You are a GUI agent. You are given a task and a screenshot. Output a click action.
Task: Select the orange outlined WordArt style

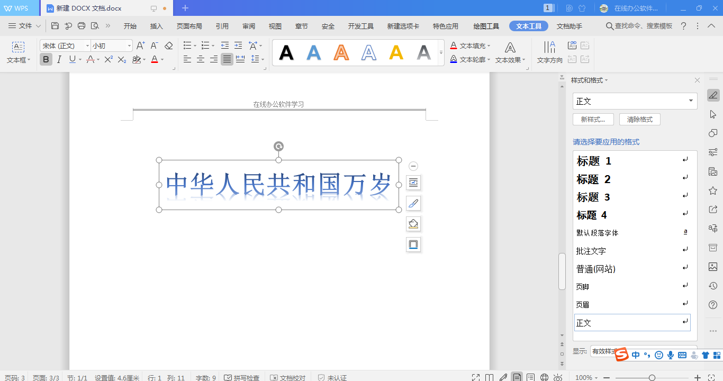point(341,52)
